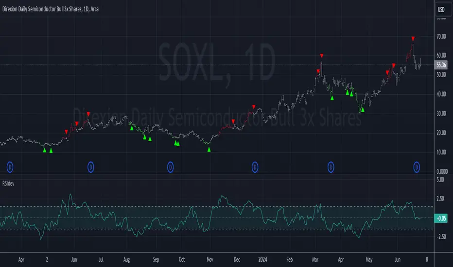Click the green buy arrow in early August
The width and height of the screenshot is (453, 267).
[x=132, y=128]
